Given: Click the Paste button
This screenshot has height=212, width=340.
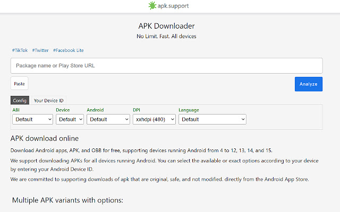Looking at the screenshot, I should [19, 84].
